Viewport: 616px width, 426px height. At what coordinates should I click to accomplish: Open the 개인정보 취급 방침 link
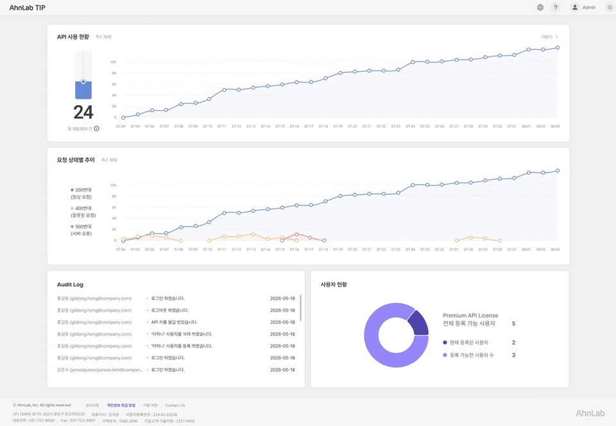point(121,405)
